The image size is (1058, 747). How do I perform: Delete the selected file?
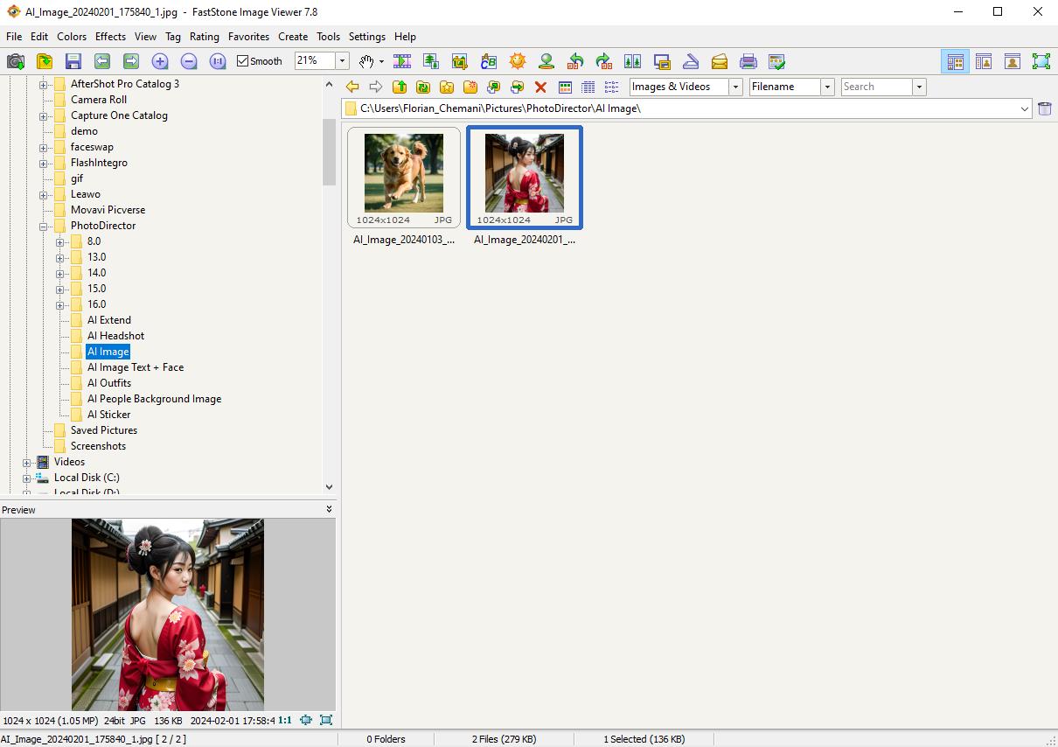pyautogui.click(x=540, y=87)
